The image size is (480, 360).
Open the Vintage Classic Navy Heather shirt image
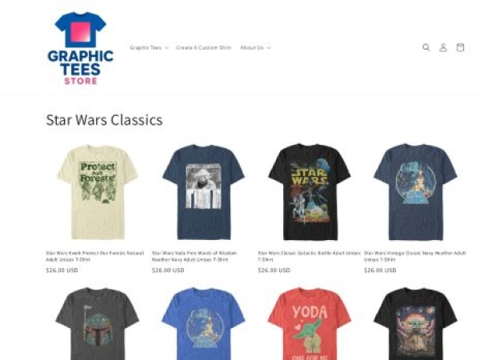(x=415, y=192)
